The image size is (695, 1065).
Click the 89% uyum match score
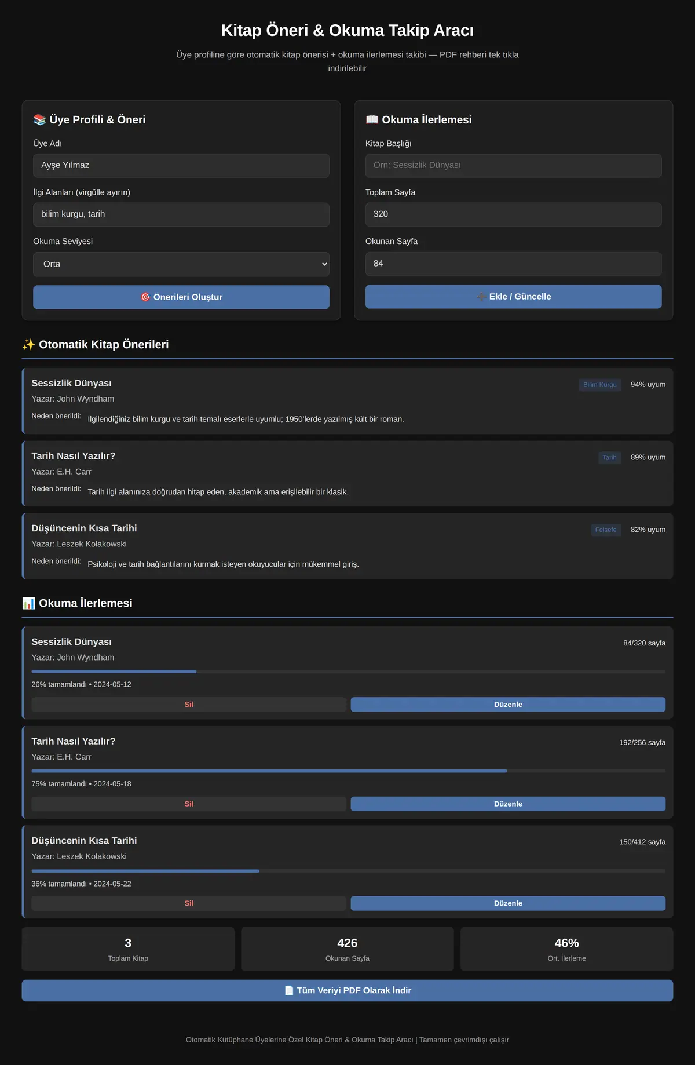(648, 458)
